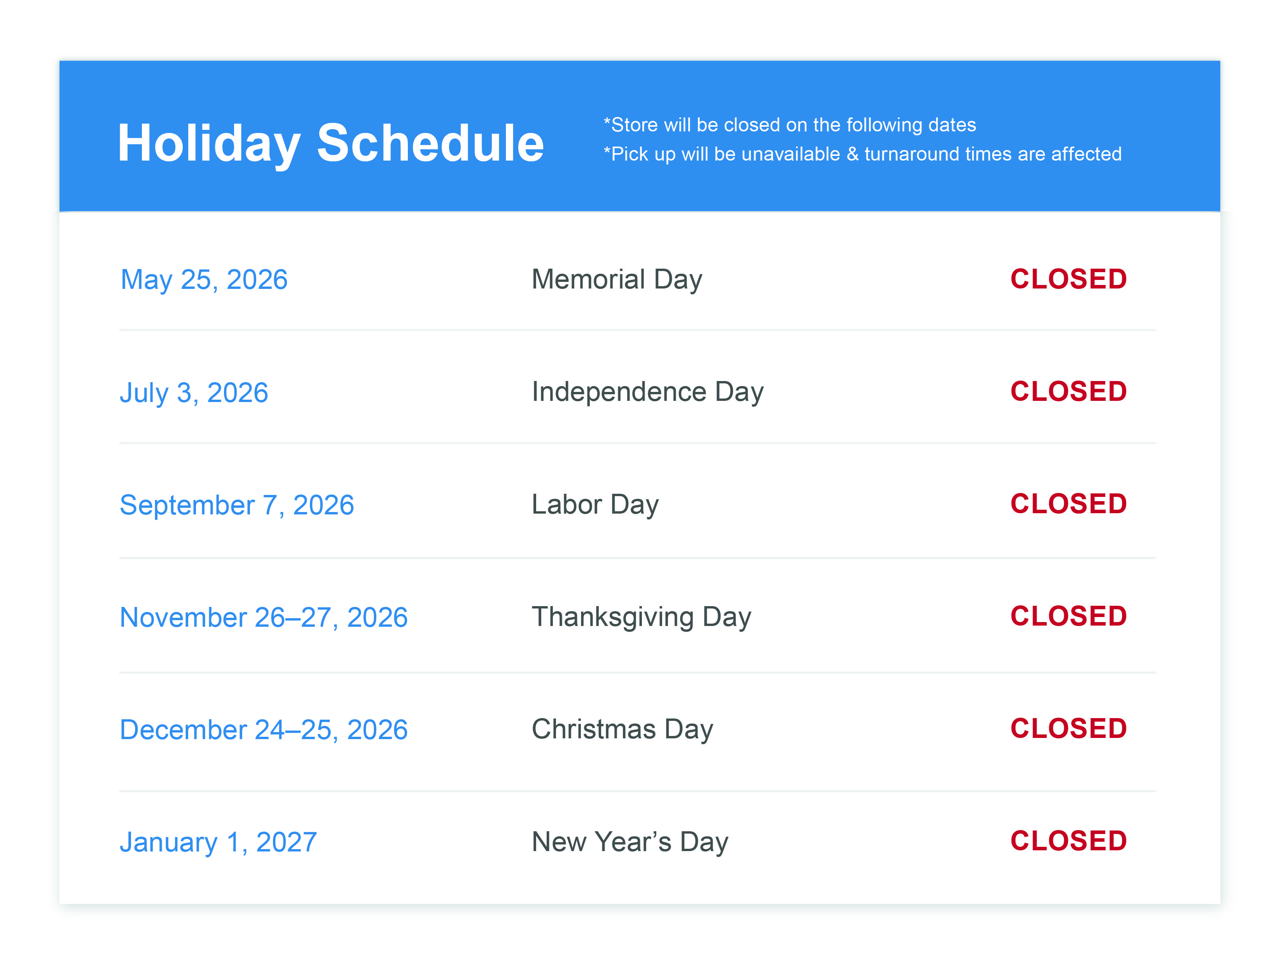Click the Holiday Schedule heading
Screen dimensions: 1283x972
click(330, 143)
